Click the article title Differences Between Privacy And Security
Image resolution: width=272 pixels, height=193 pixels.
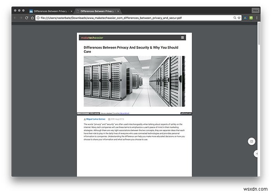(131, 49)
